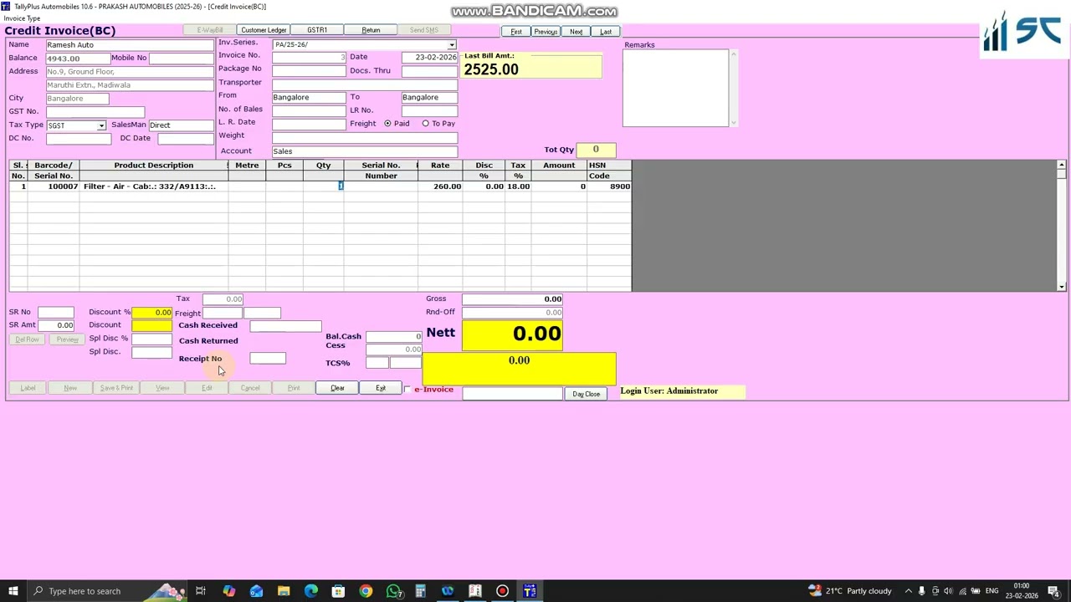Focus the Remarks text box
Screen dimensions: 1071x602
[x=676, y=89]
